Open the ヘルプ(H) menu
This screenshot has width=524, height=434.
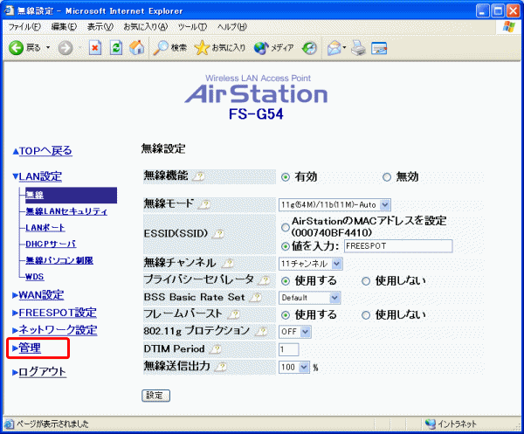(232, 27)
